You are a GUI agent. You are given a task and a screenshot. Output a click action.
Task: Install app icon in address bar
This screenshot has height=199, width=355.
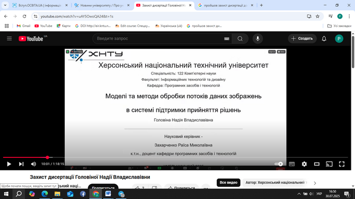[x=309, y=16]
